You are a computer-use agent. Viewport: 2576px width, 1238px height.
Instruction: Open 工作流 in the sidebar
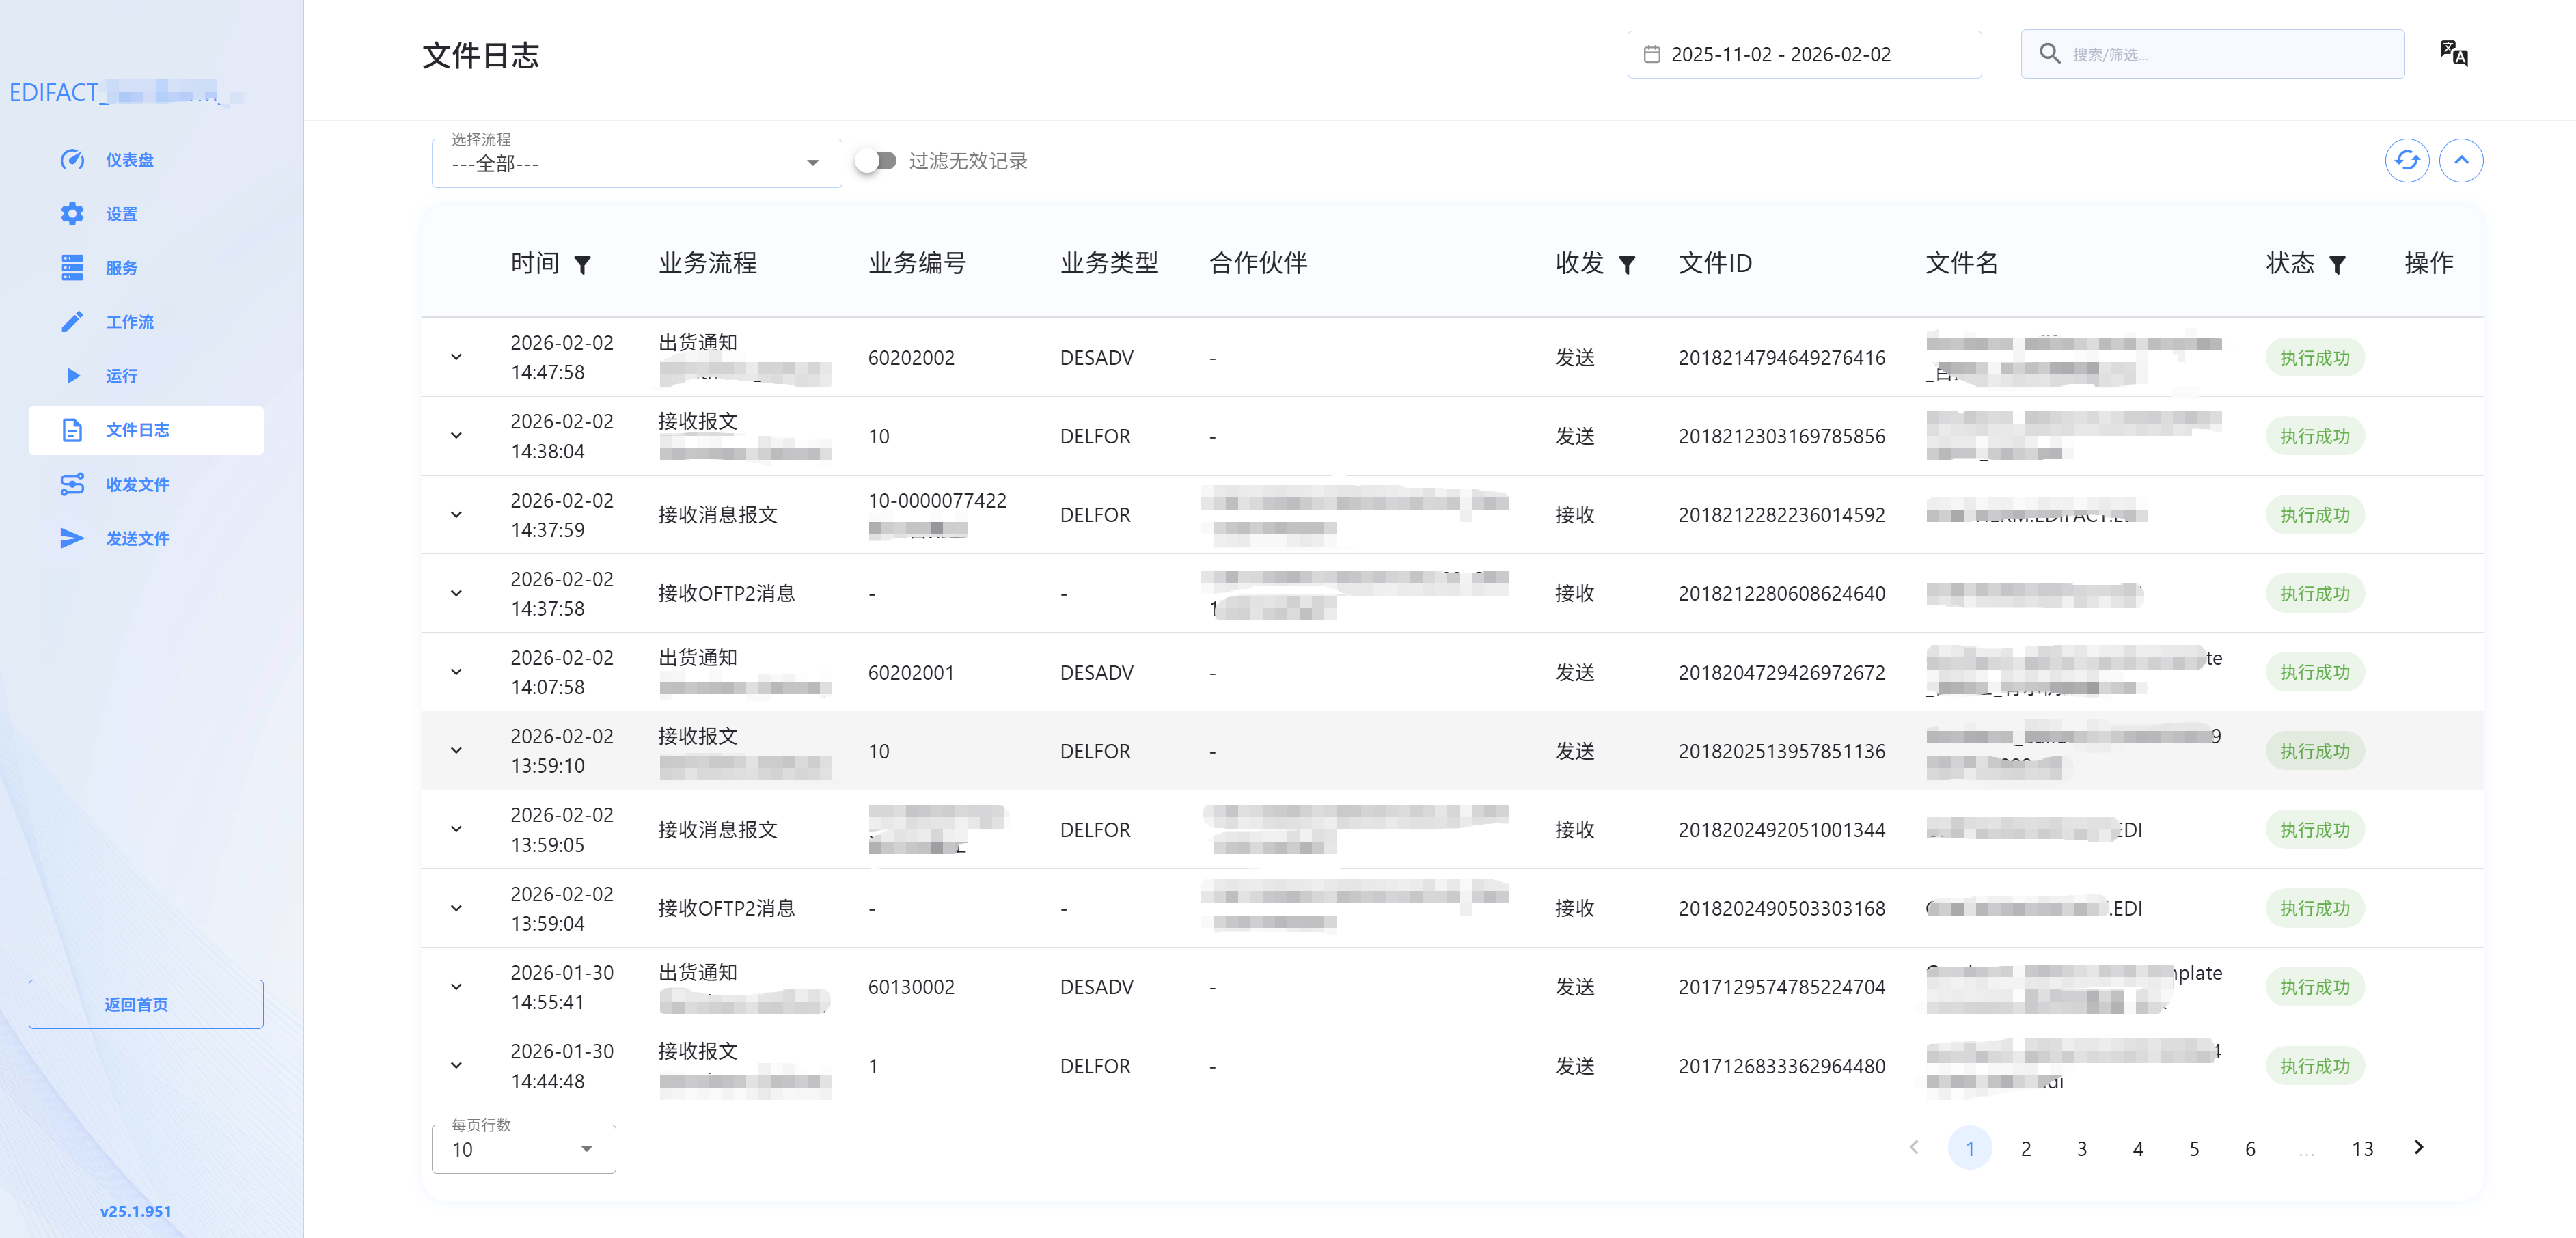[x=146, y=322]
